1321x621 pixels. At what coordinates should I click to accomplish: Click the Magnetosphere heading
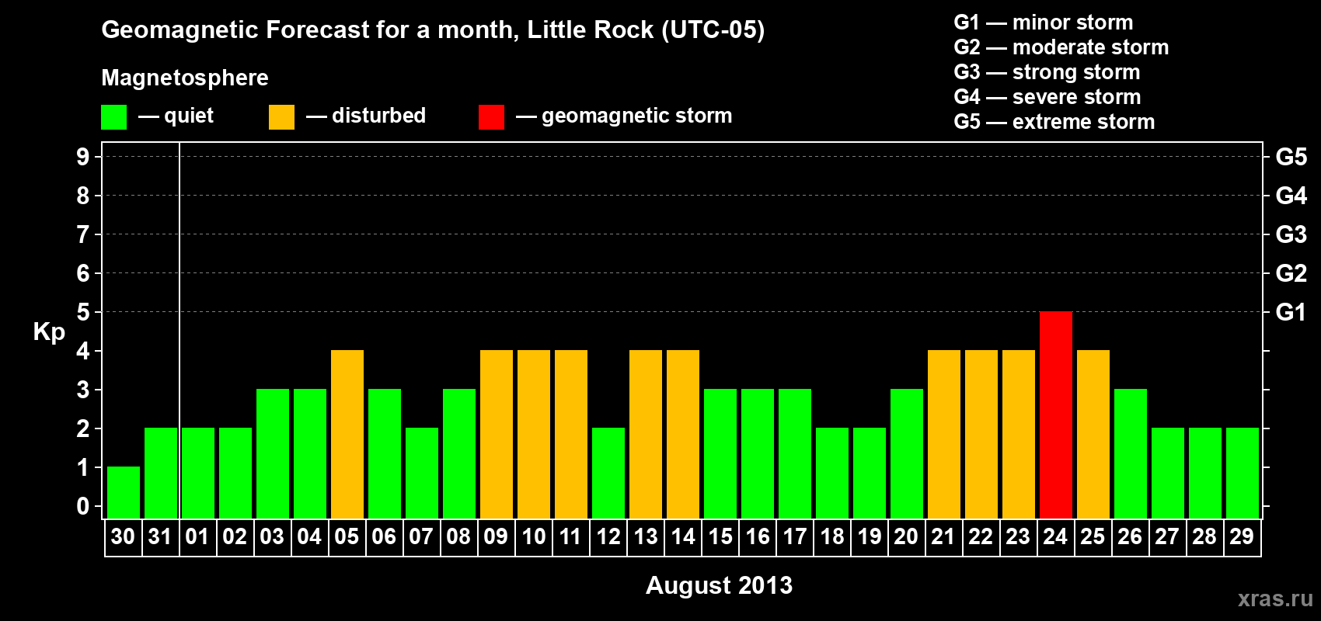[185, 78]
